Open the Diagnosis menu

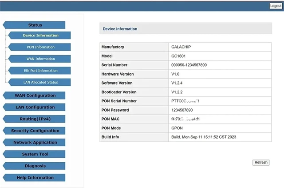[34, 166]
